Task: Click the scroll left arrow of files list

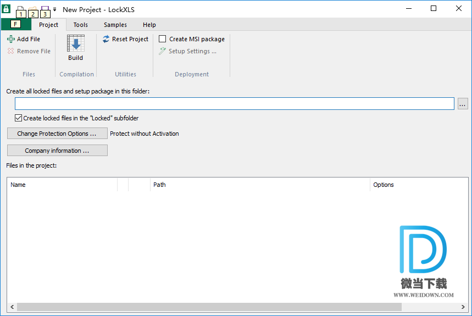Action: point(12,307)
